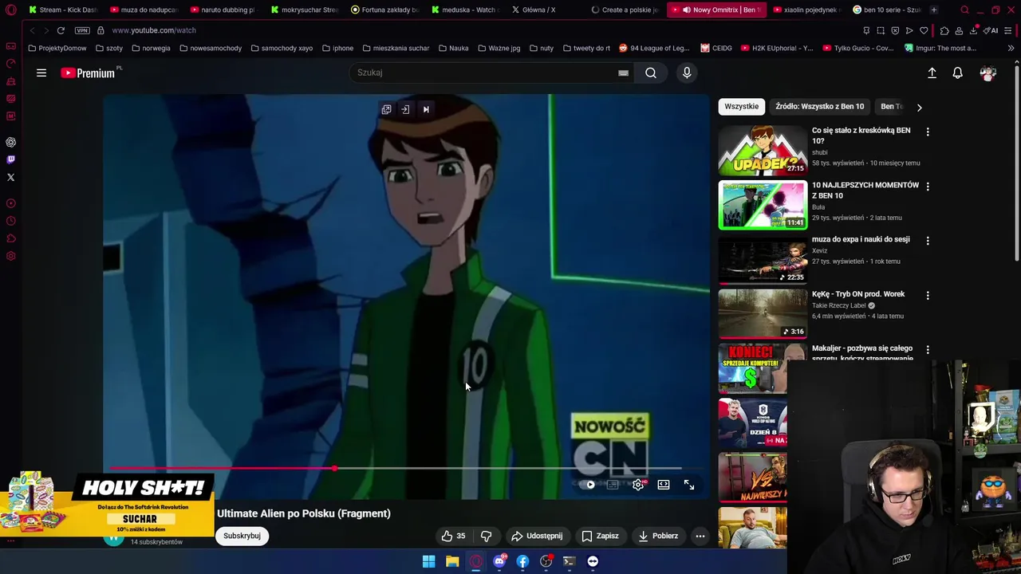This screenshot has height=574, width=1021.
Task: Start voice search with microphone icon
Action: (687, 73)
